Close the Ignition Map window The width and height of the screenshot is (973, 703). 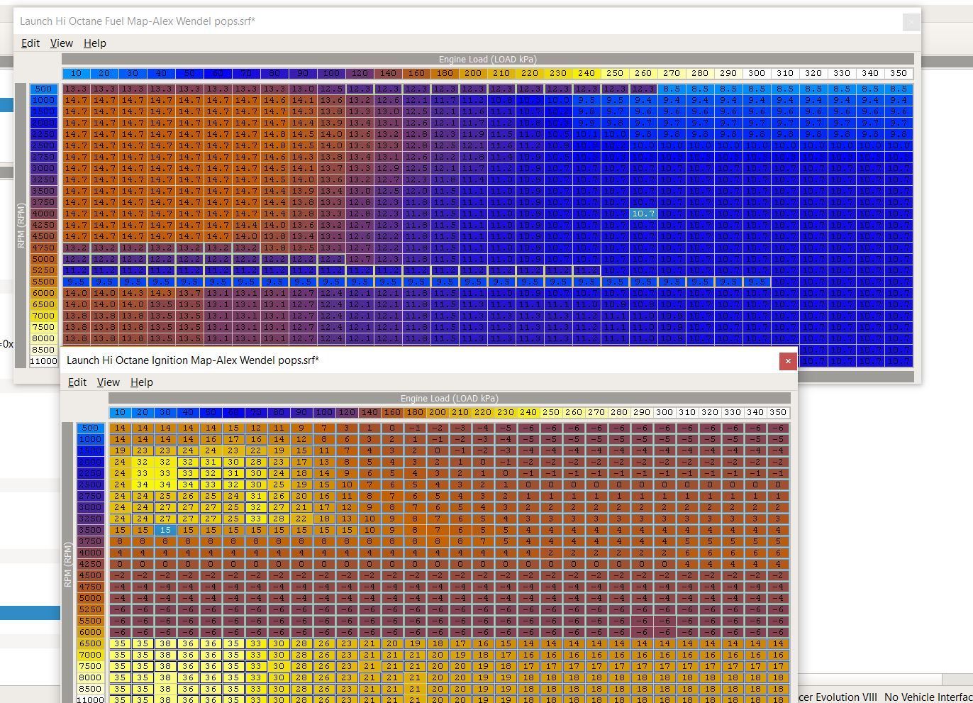point(787,361)
